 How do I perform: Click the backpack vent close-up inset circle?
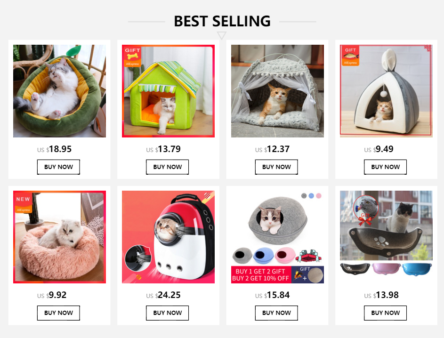tap(138, 258)
